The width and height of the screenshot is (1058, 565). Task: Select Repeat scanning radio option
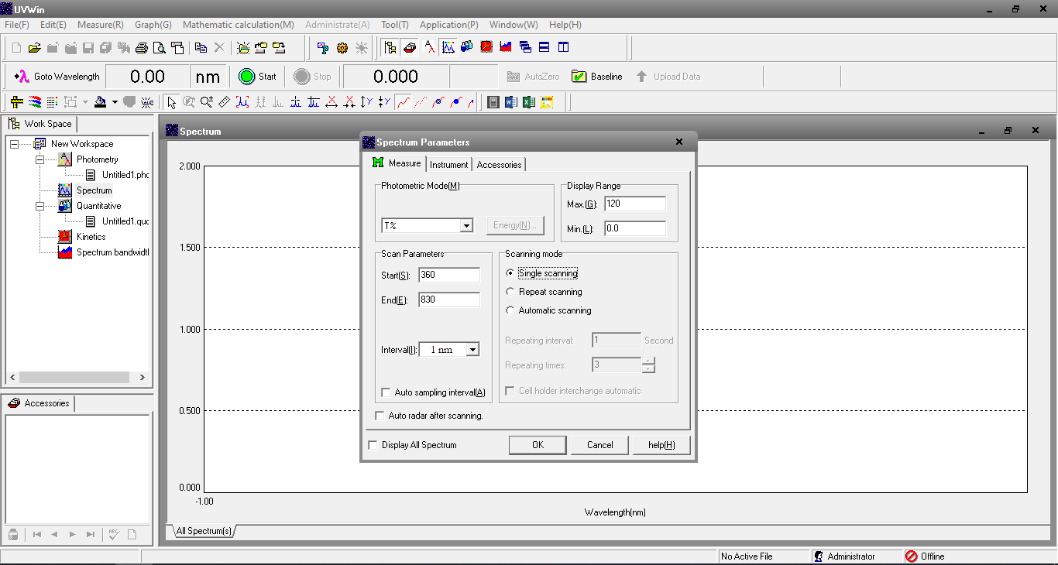click(510, 292)
